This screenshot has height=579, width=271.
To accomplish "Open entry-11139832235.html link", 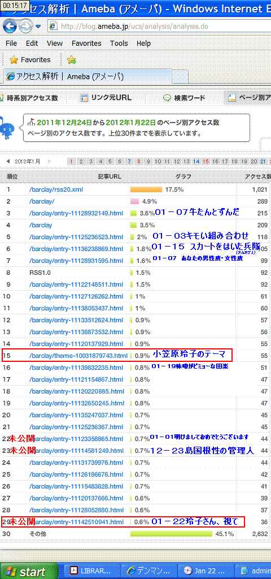I will [76, 368].
